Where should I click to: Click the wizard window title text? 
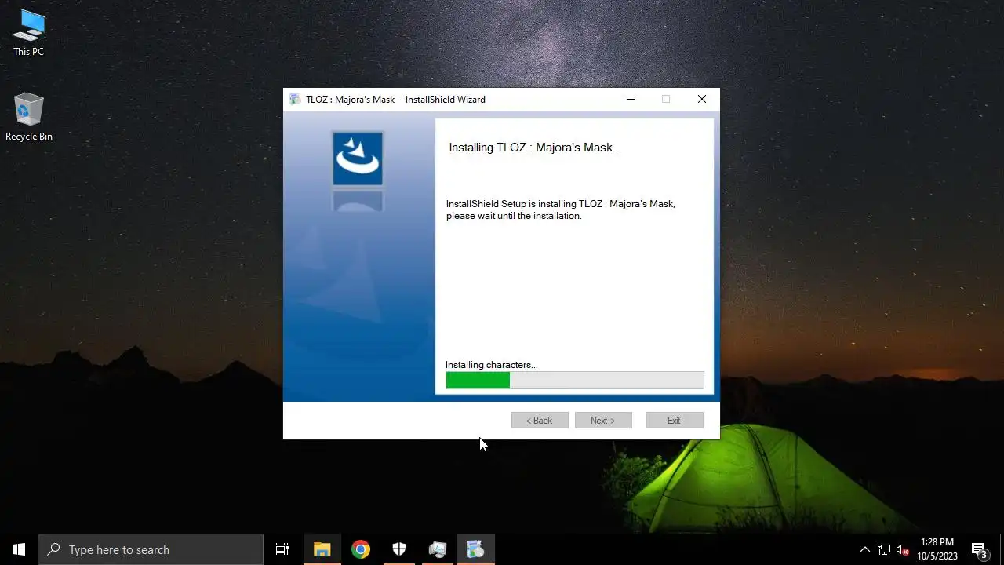[395, 100]
